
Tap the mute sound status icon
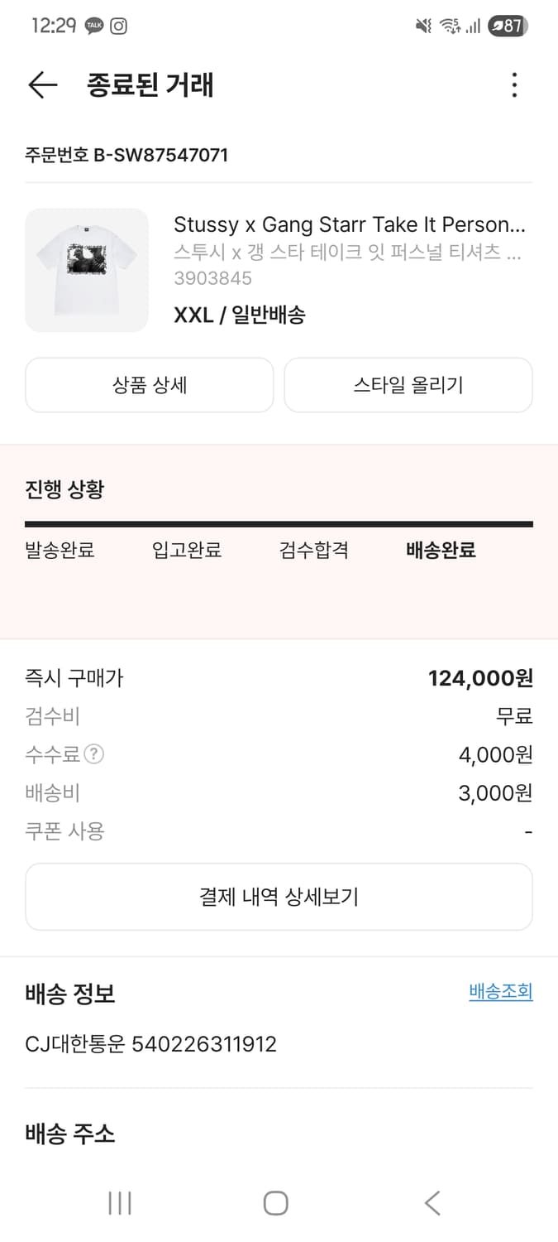pyautogui.click(x=423, y=26)
